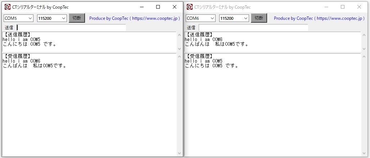Close the right CT serial terminal window
370x158 pixels.
pos(359,7)
